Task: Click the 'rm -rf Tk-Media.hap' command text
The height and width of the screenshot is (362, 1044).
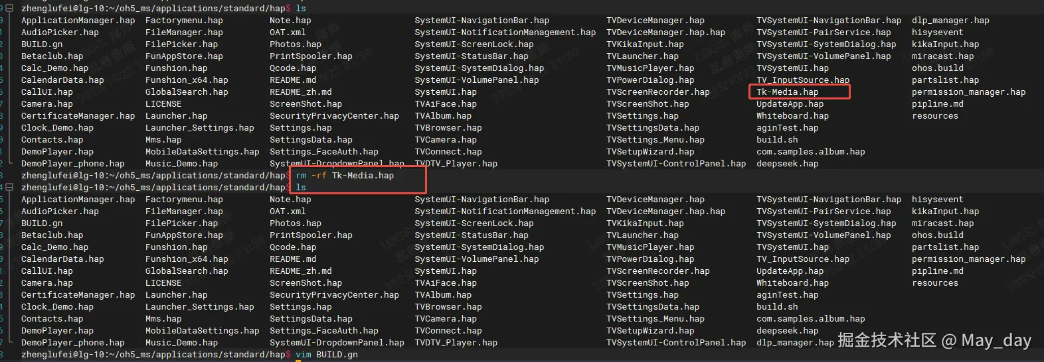Action: (345, 176)
